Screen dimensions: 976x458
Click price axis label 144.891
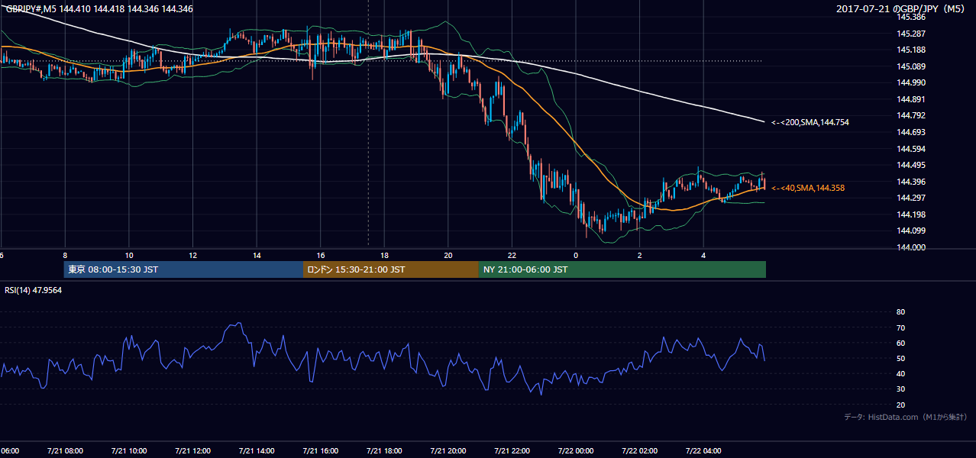[x=912, y=99]
